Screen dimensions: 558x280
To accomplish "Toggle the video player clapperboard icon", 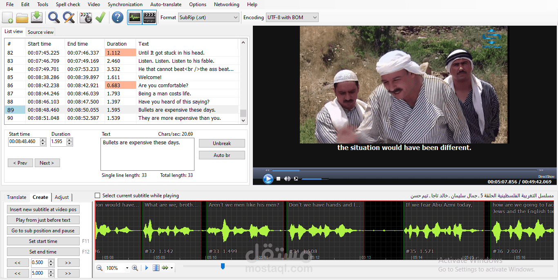I will pyautogui.click(x=150, y=18).
